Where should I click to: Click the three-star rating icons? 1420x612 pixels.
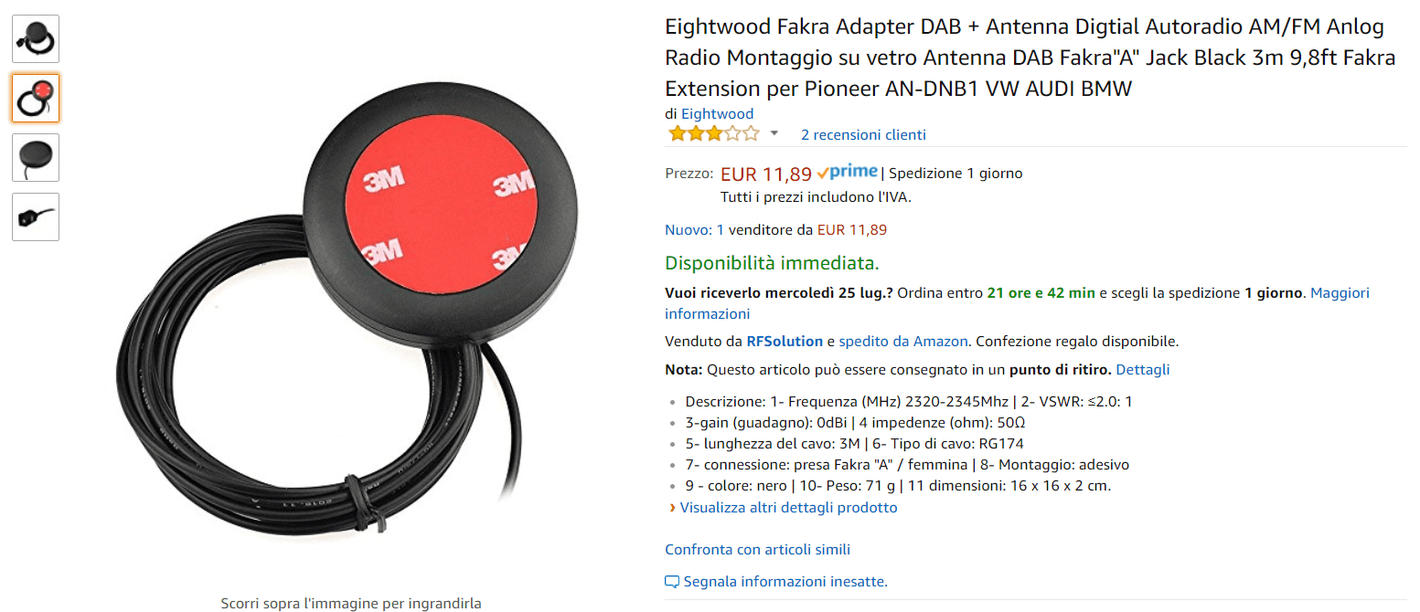(714, 134)
